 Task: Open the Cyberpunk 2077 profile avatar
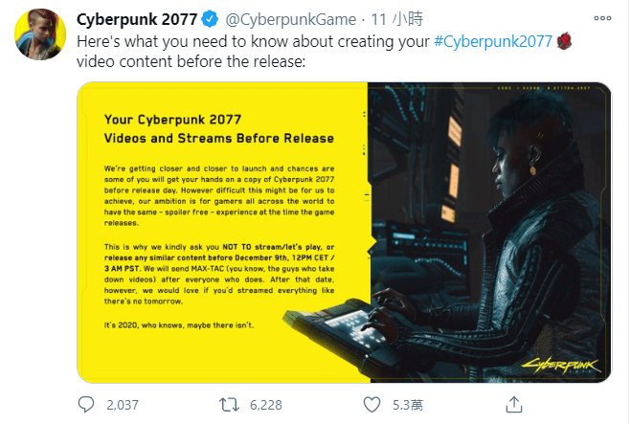coord(40,34)
